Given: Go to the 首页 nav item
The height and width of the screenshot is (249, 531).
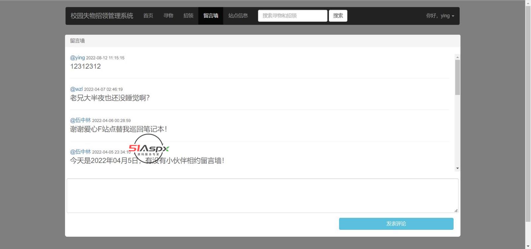Looking at the screenshot, I should coord(148,16).
